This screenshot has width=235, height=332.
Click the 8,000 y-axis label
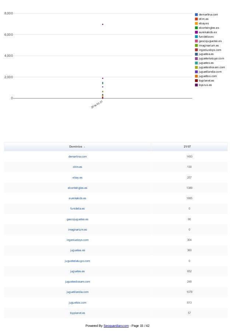click(9, 13)
